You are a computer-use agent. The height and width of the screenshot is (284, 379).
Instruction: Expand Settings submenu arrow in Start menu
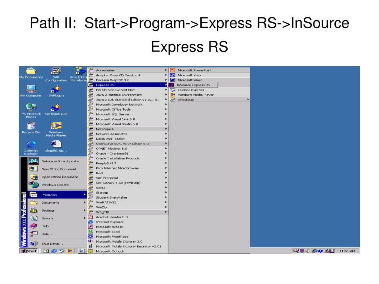pos(85,210)
